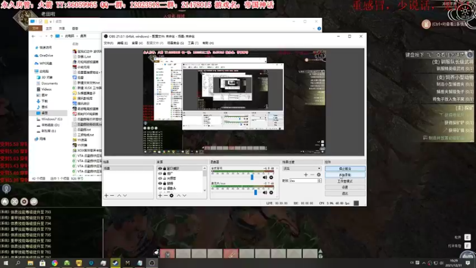Move the selected source down
The image size is (476, 268).
coord(184,196)
